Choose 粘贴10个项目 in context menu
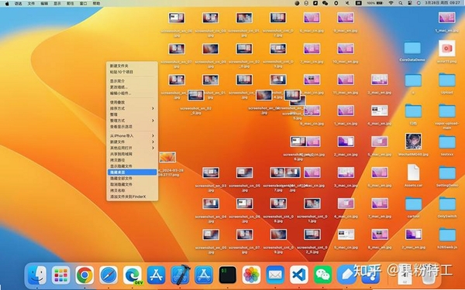The height and width of the screenshot is (290, 465). [133, 72]
